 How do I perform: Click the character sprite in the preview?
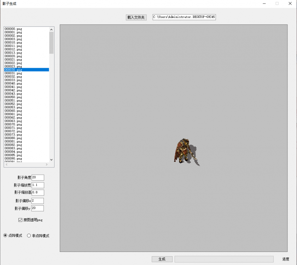click(x=182, y=151)
